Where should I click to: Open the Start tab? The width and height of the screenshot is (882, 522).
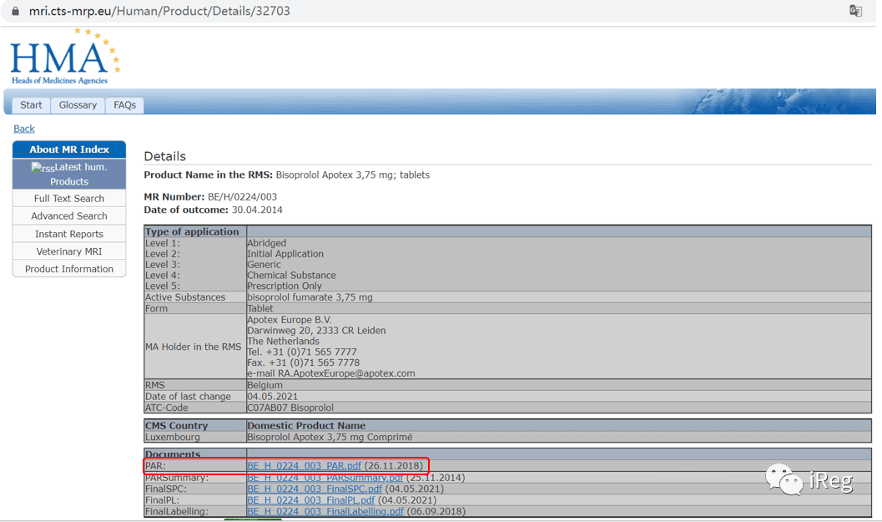click(31, 105)
